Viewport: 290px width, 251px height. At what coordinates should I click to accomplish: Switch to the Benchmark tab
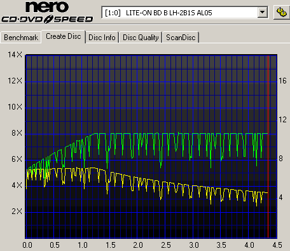click(x=21, y=38)
